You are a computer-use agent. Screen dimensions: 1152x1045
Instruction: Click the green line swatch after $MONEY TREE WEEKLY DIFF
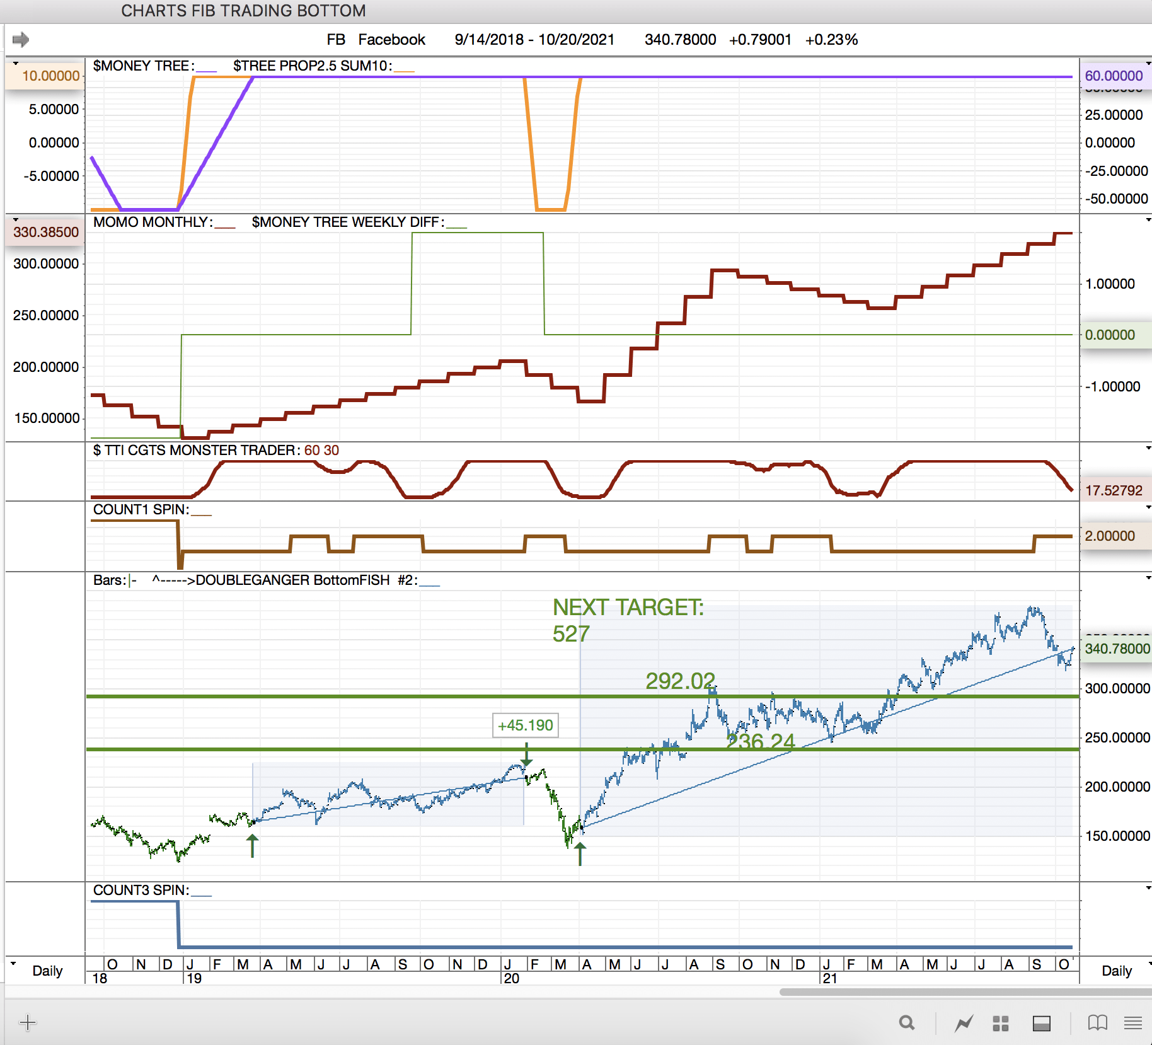[456, 226]
